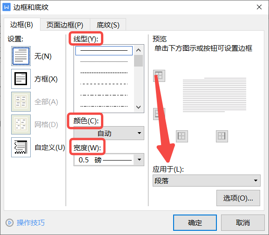Click line style list scroll down arrow

pyautogui.click(x=138, y=107)
